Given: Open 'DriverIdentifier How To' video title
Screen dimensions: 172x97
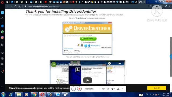Looking at the screenshot, I should click(69, 64).
